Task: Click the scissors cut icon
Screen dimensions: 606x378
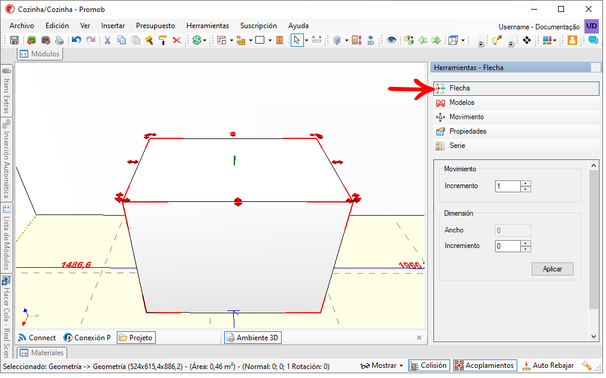Action: pos(107,40)
